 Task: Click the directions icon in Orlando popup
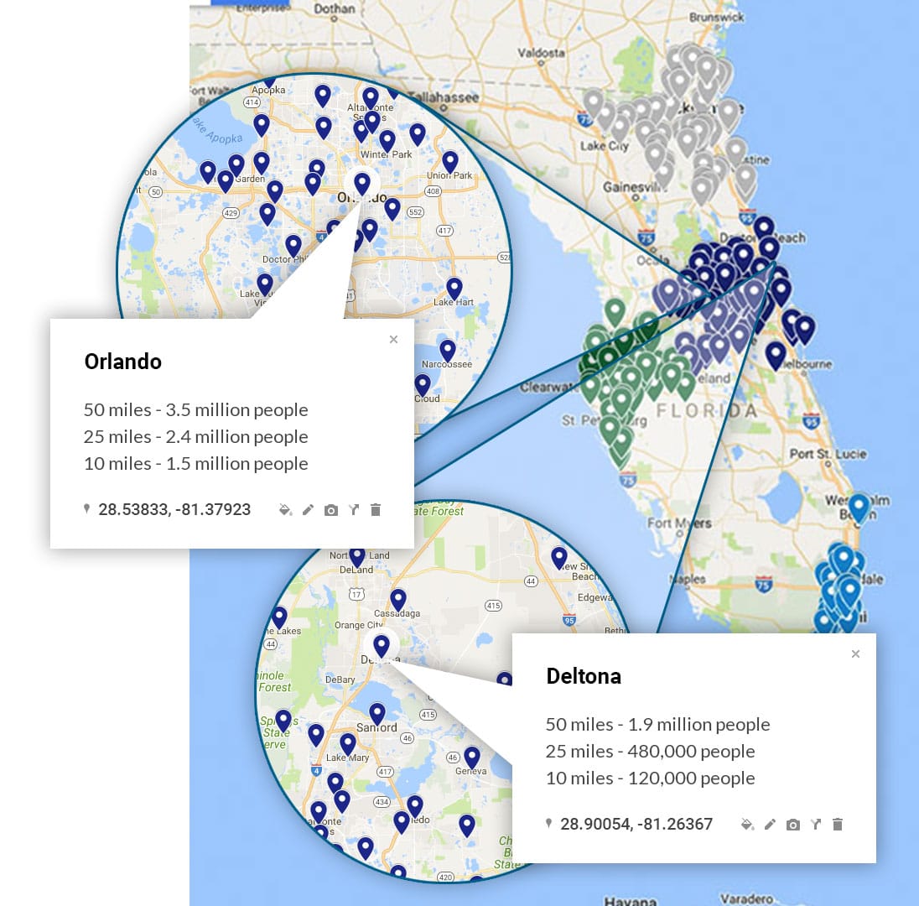click(354, 510)
